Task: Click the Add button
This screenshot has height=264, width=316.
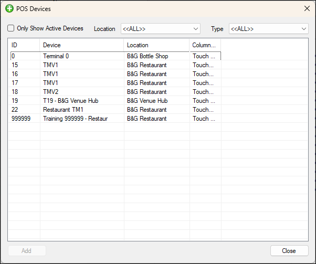Action: coord(27,251)
